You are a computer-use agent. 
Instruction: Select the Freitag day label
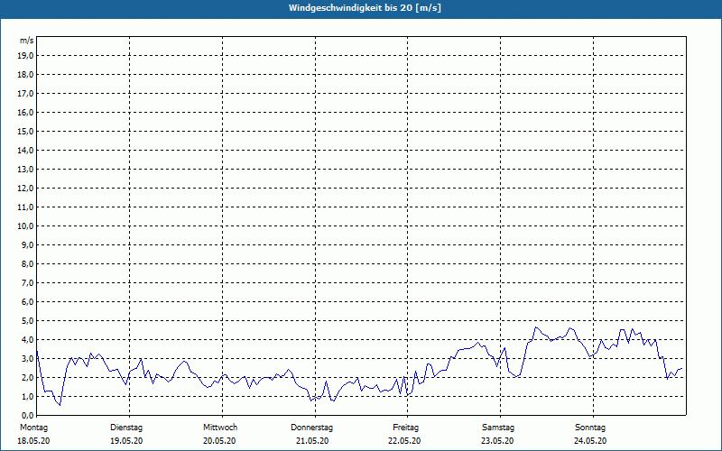tap(405, 427)
